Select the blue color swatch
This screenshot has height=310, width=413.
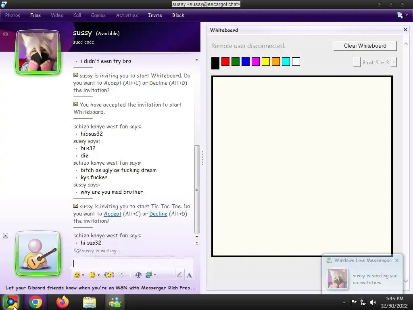pyautogui.click(x=246, y=62)
